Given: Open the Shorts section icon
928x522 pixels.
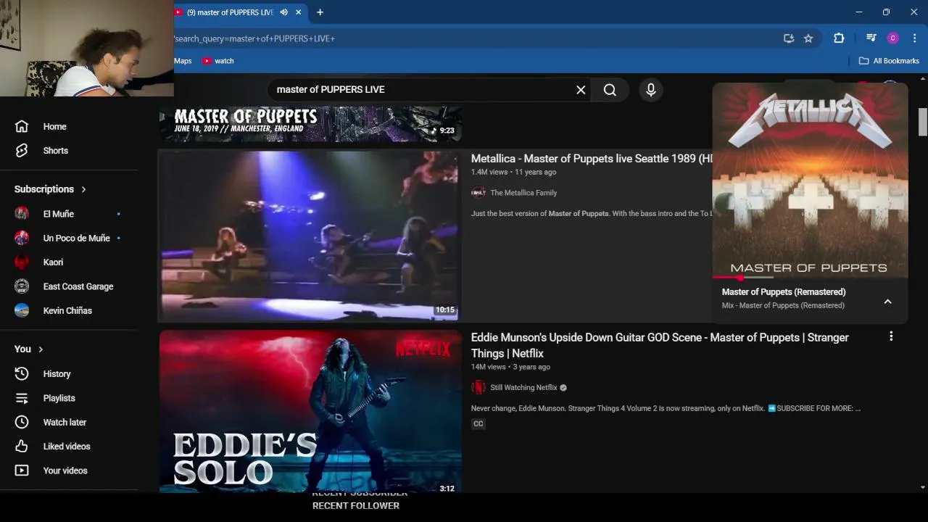Looking at the screenshot, I should (x=22, y=151).
